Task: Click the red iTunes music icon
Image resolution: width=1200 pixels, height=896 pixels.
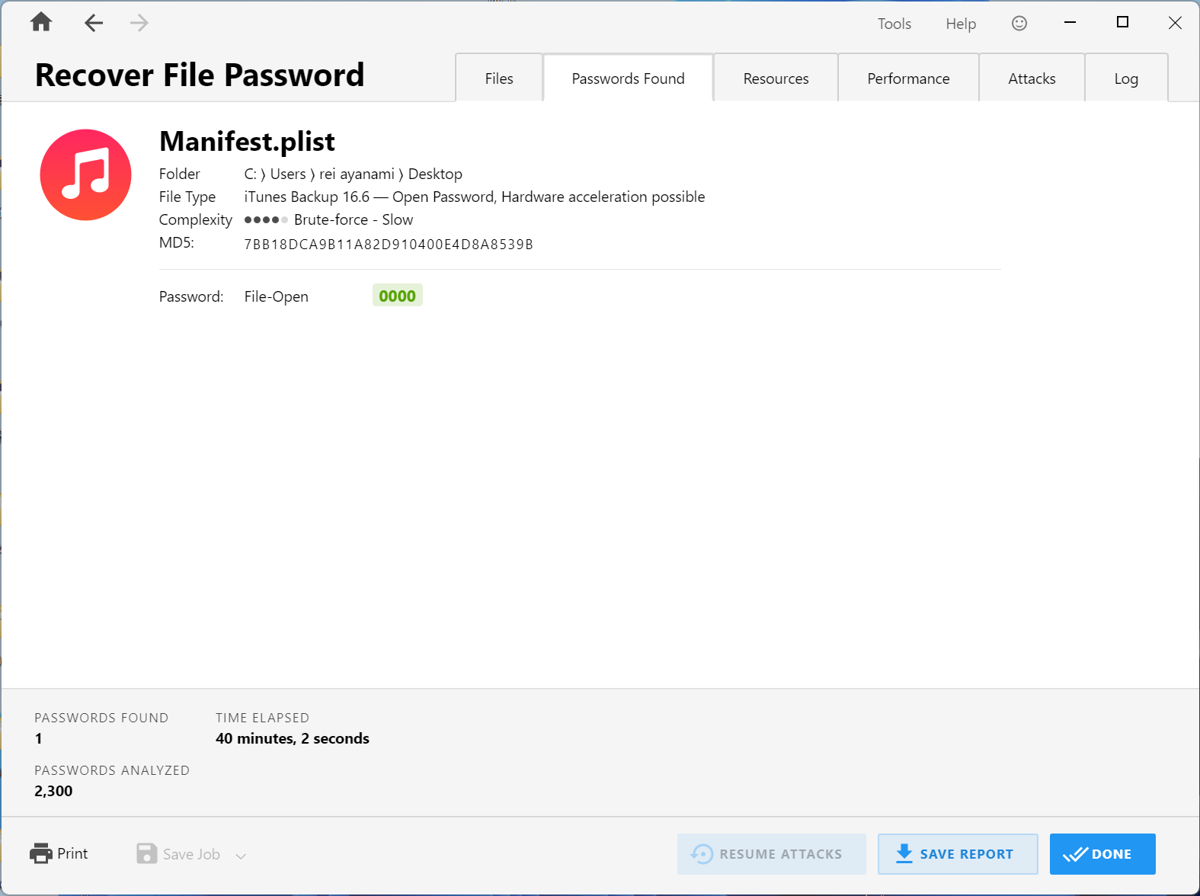Action: tap(85, 175)
